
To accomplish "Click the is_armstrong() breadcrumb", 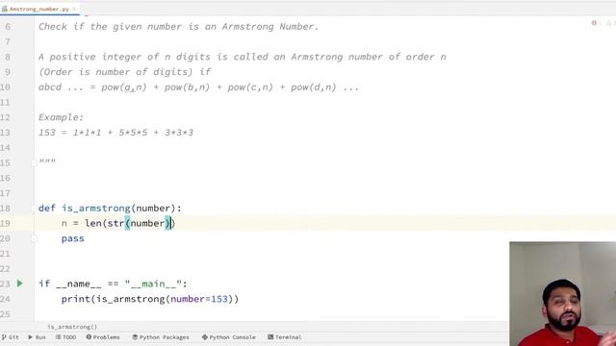I will click(72, 327).
